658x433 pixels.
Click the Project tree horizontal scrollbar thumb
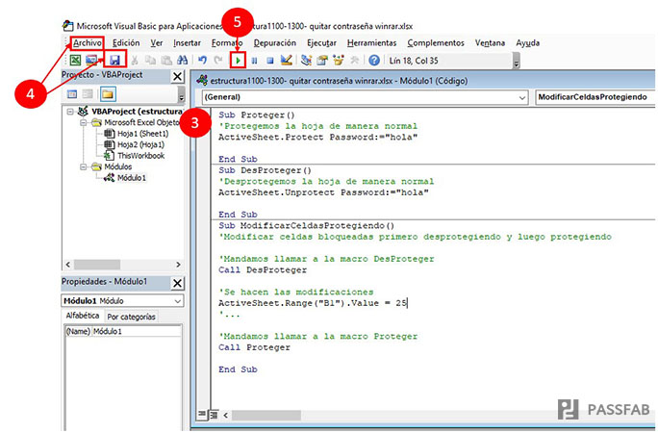97,265
